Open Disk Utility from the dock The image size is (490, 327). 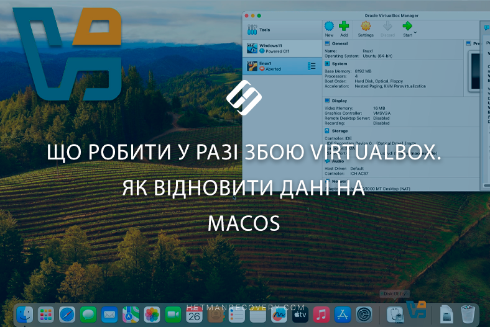[395, 314]
